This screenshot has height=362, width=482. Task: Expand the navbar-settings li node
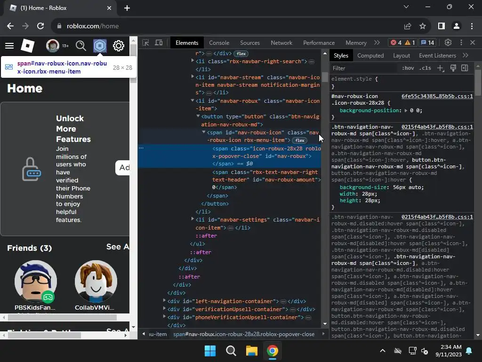[193, 219]
